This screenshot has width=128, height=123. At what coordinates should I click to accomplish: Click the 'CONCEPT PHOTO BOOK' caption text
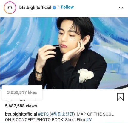click(39, 119)
